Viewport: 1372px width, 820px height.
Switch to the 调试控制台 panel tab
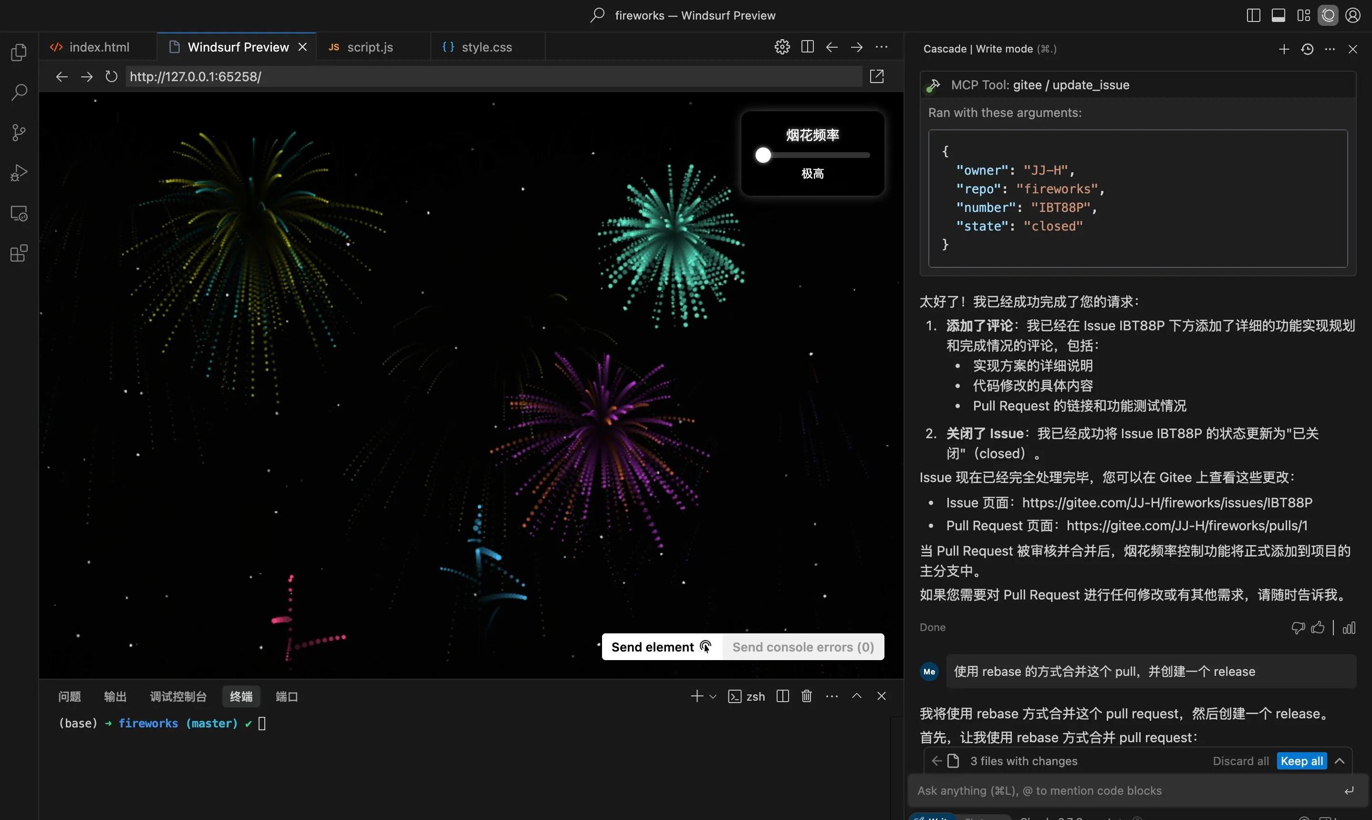[x=178, y=697]
